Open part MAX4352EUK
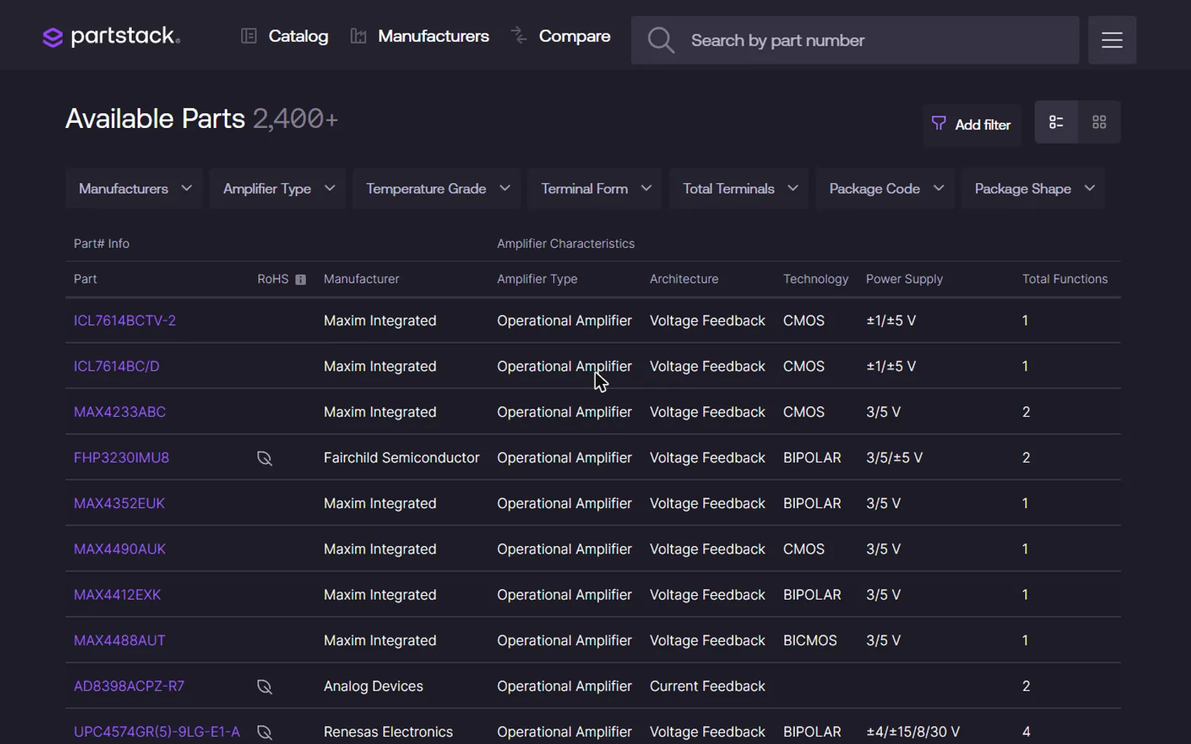The image size is (1191, 744). 119,504
